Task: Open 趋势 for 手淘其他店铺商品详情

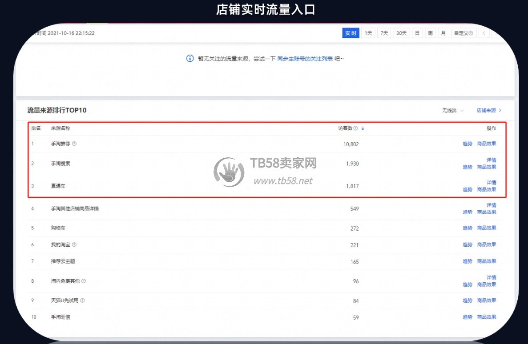Action: [468, 212]
